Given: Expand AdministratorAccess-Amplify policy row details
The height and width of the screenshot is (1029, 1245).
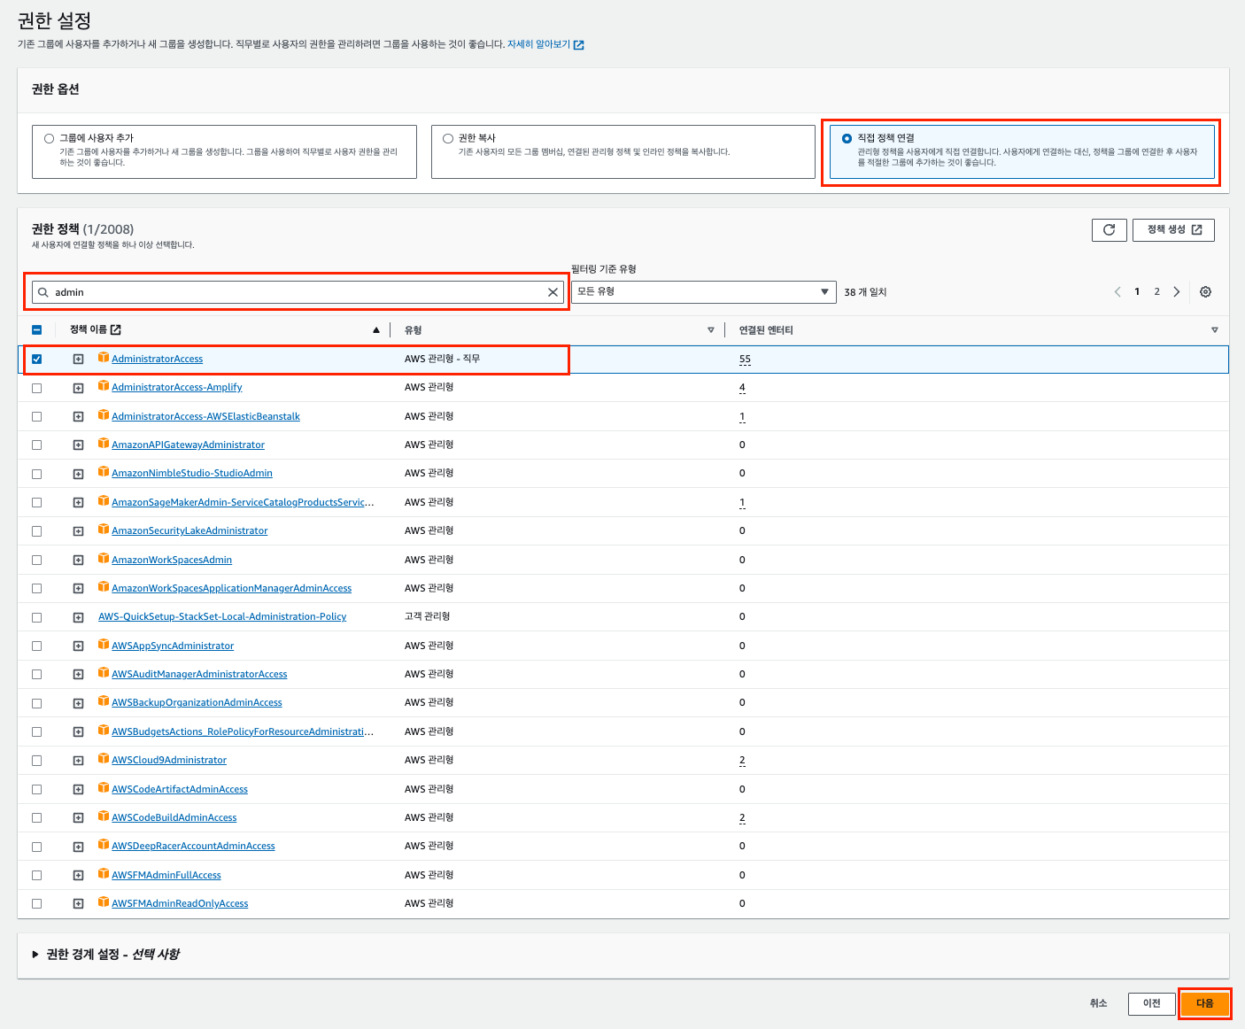Looking at the screenshot, I should [78, 388].
